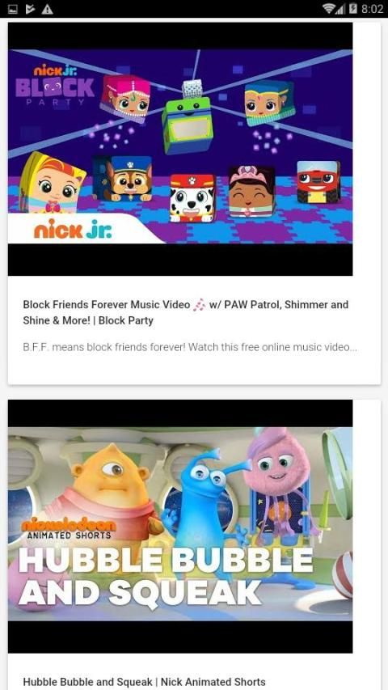388x690 pixels.
Task: Tap the Chase police pup block character
Action: [122, 179]
